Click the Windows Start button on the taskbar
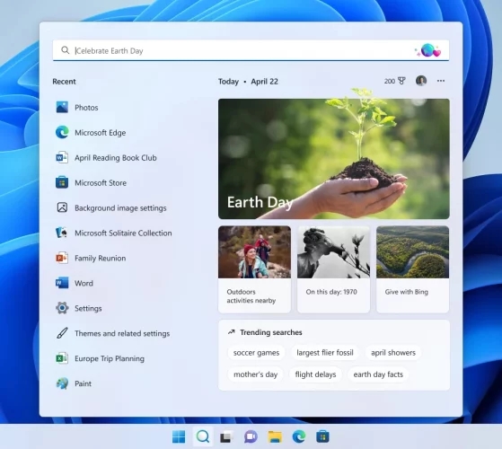502x449 pixels. 179,436
